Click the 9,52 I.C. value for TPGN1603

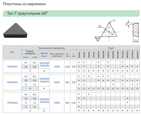(67, 82)
